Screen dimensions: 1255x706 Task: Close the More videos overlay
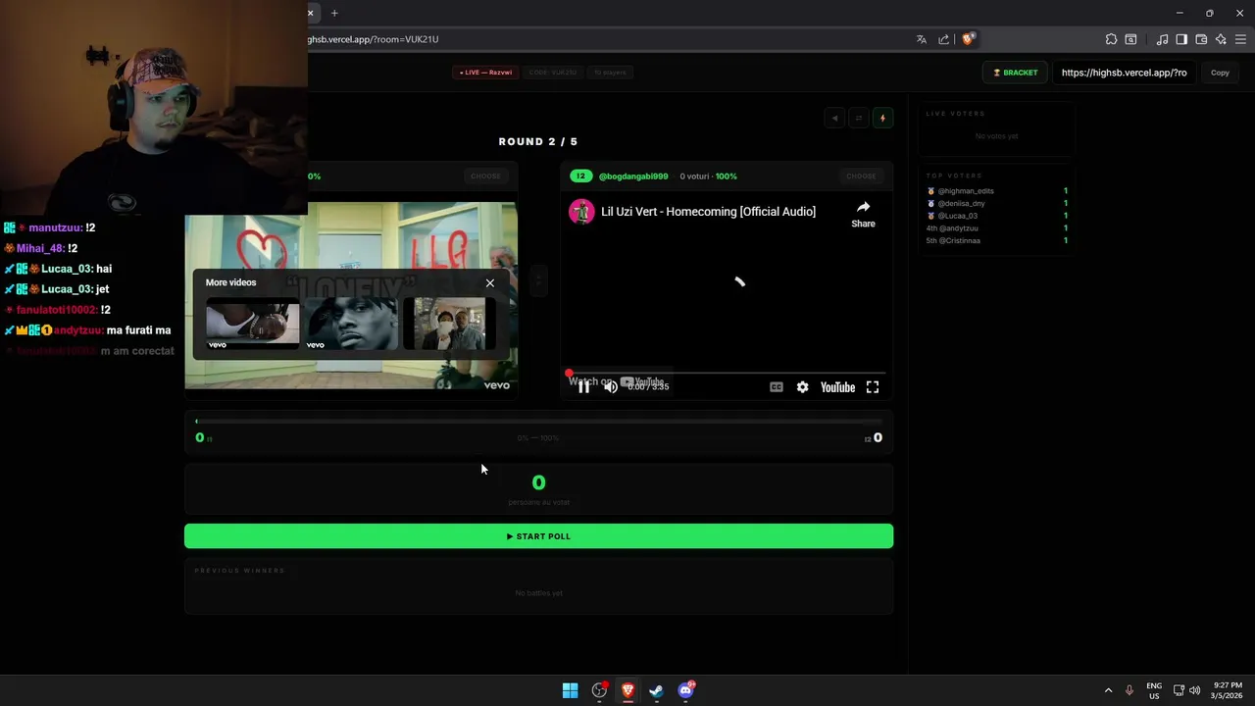pos(490,283)
